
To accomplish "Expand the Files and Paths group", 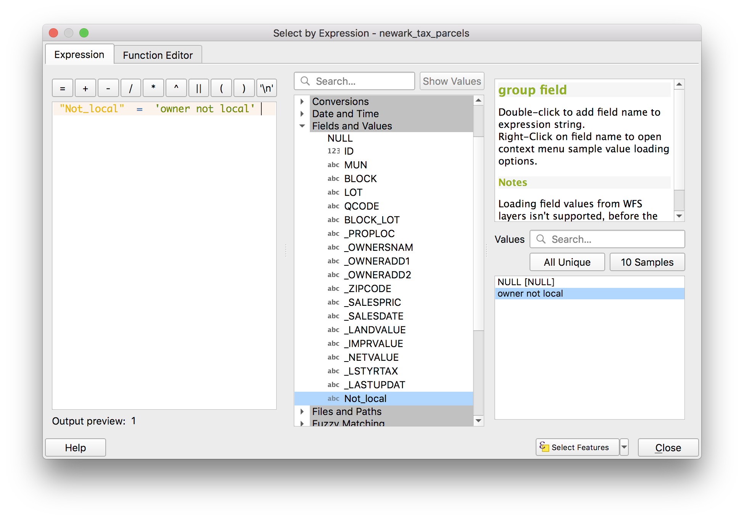I will (302, 412).
